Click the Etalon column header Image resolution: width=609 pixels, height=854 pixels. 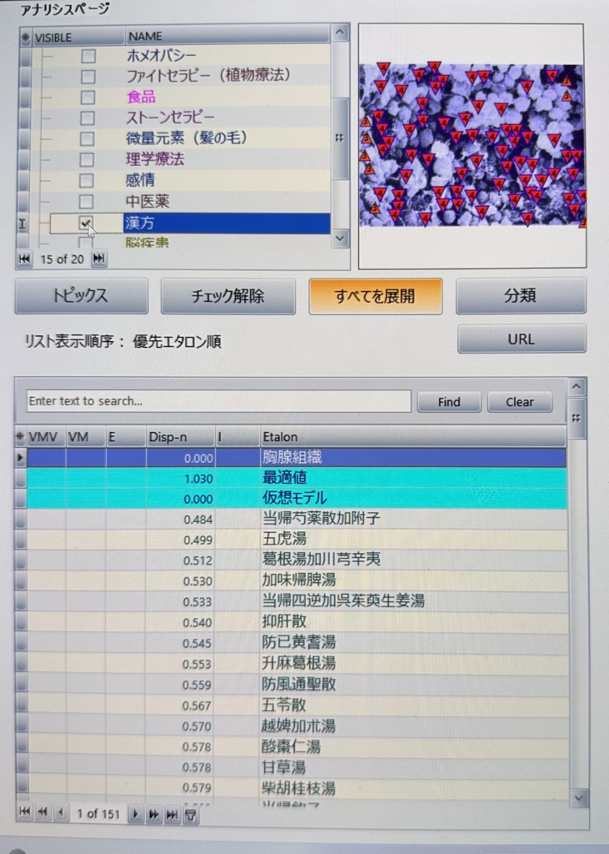(412, 436)
